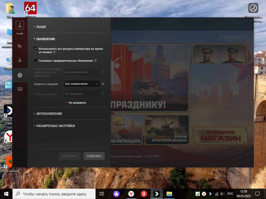Open the generals portrait banner
The height and width of the screenshot is (199, 266).
click(220, 53)
